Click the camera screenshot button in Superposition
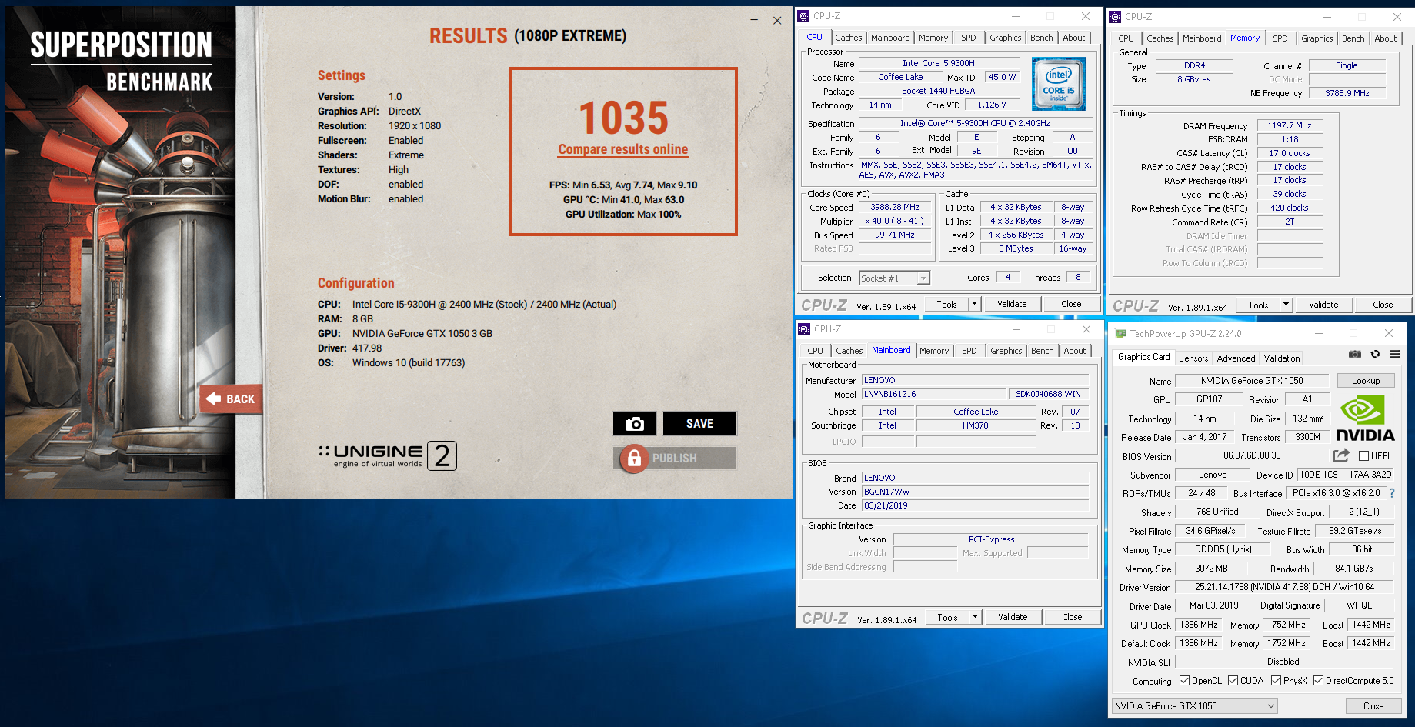This screenshot has width=1415, height=727. pos(634,424)
